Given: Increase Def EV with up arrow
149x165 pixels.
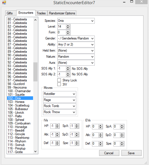Looking at the screenshot, I should pos(101,142).
